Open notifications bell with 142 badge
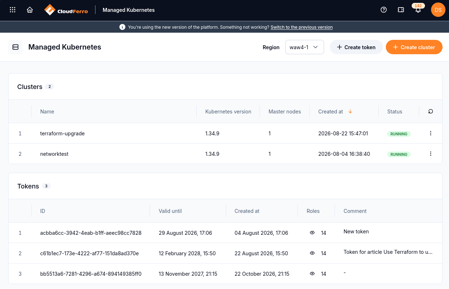 pos(418,9)
